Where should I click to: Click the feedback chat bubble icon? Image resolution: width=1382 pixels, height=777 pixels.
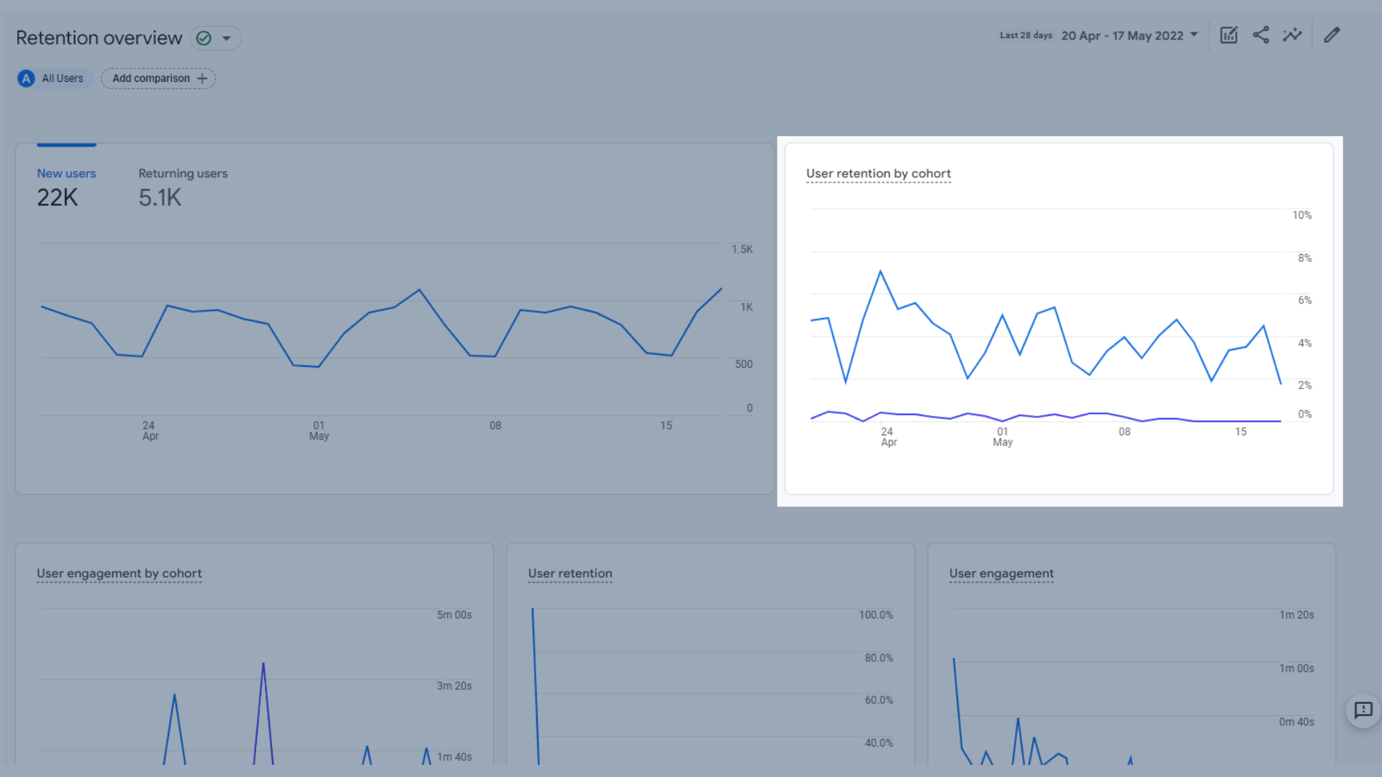coord(1363,711)
